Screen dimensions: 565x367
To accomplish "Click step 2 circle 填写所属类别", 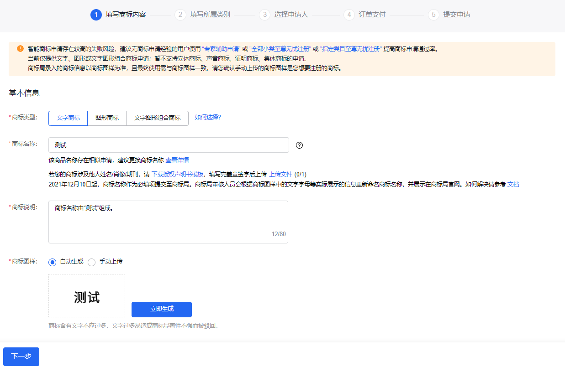I will tap(180, 15).
